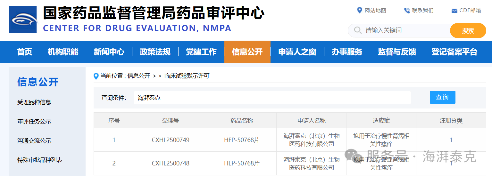
Task: Focus the keyword search box at top
Action: click(405, 30)
